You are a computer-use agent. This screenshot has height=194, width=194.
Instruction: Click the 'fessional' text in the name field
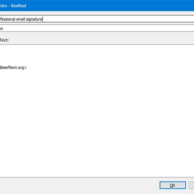[8, 19]
